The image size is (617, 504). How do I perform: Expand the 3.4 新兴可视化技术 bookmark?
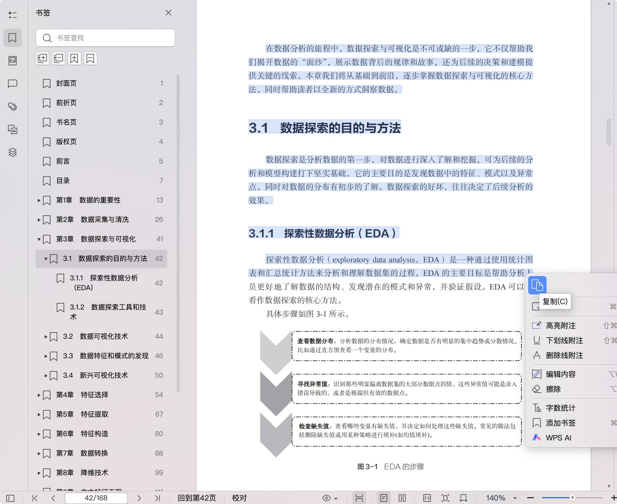pos(46,375)
